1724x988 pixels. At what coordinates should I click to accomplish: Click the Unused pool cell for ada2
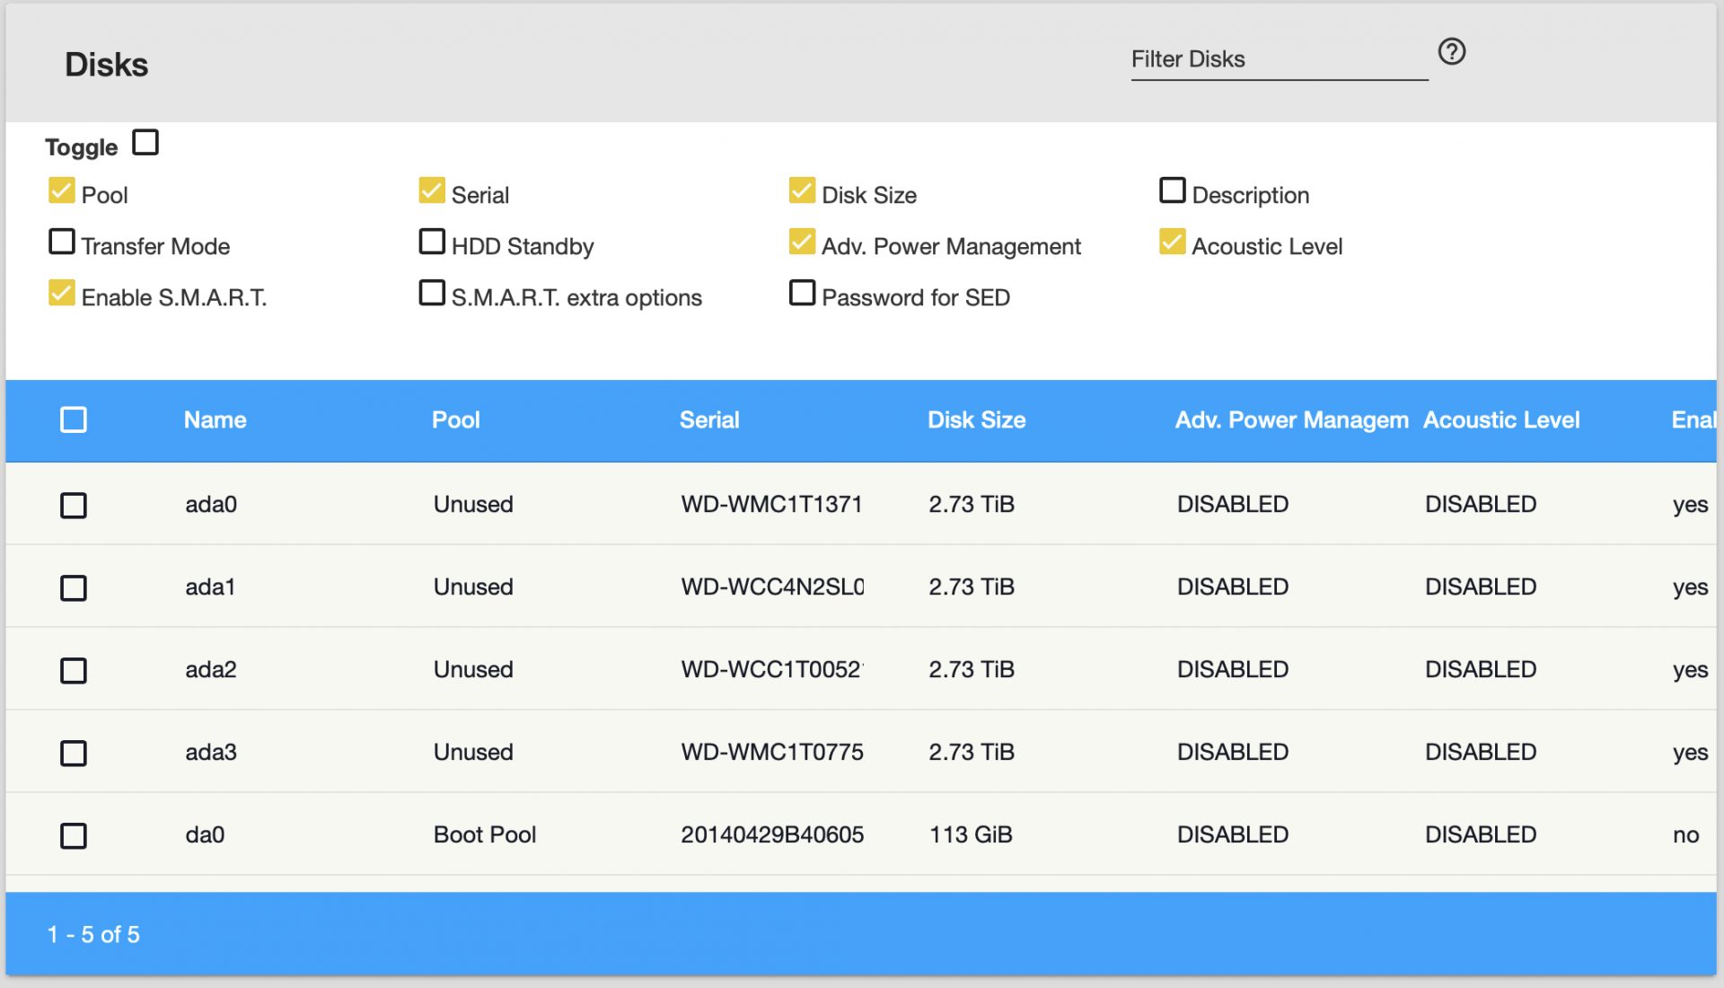point(473,670)
